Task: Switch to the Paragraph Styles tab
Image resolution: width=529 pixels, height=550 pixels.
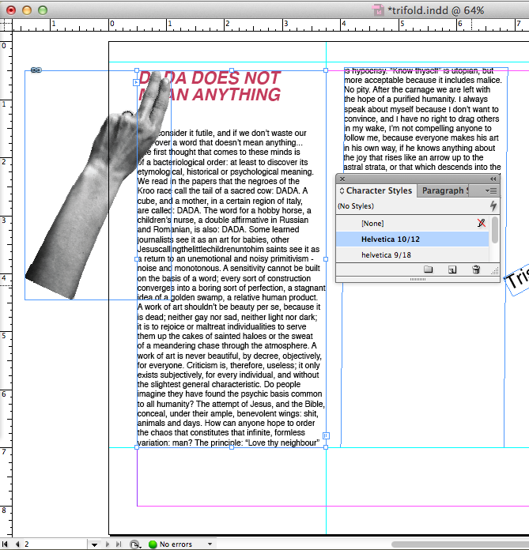Action: [x=444, y=190]
